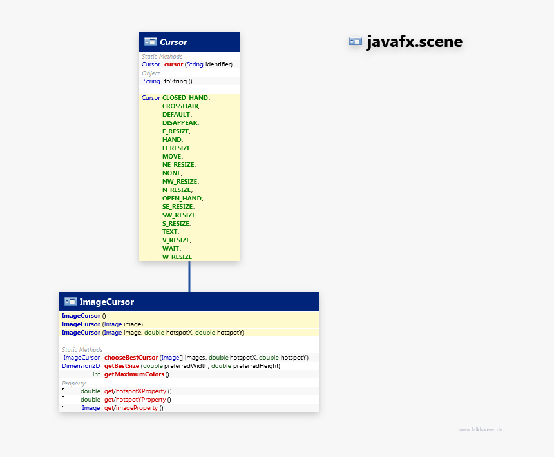Viewport: 554px width, 457px height.
Task: Click the Dimension2D return type
Action: [81, 366]
